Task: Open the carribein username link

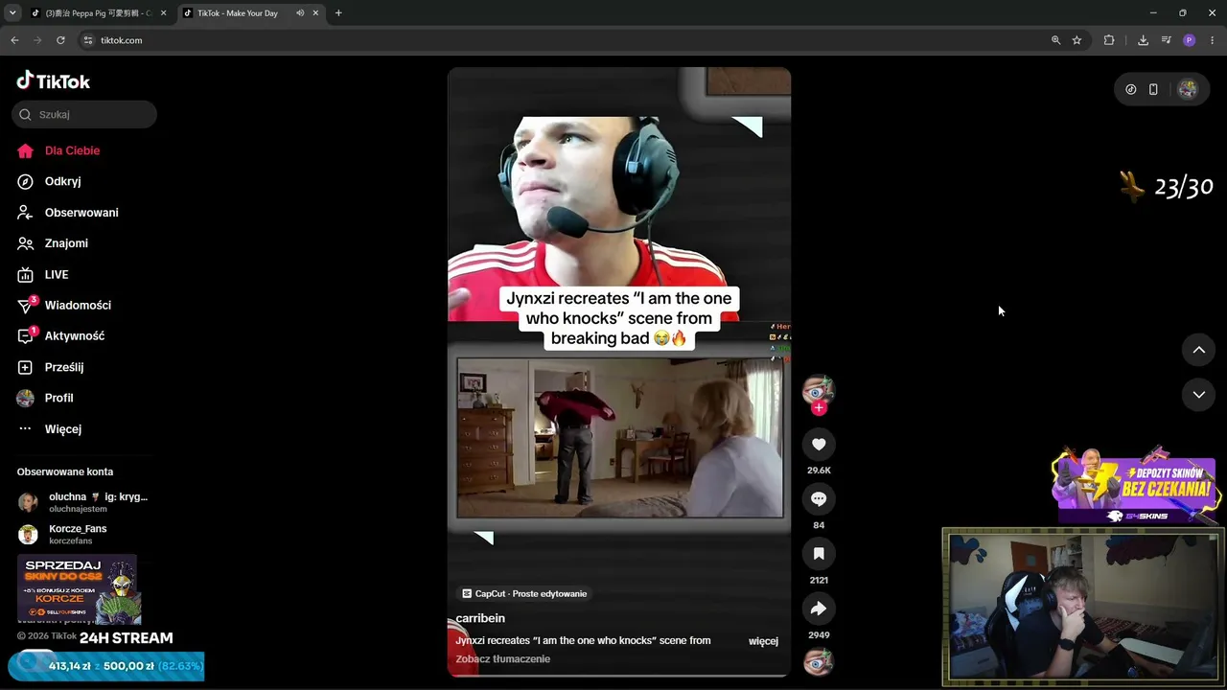Action: (x=480, y=618)
